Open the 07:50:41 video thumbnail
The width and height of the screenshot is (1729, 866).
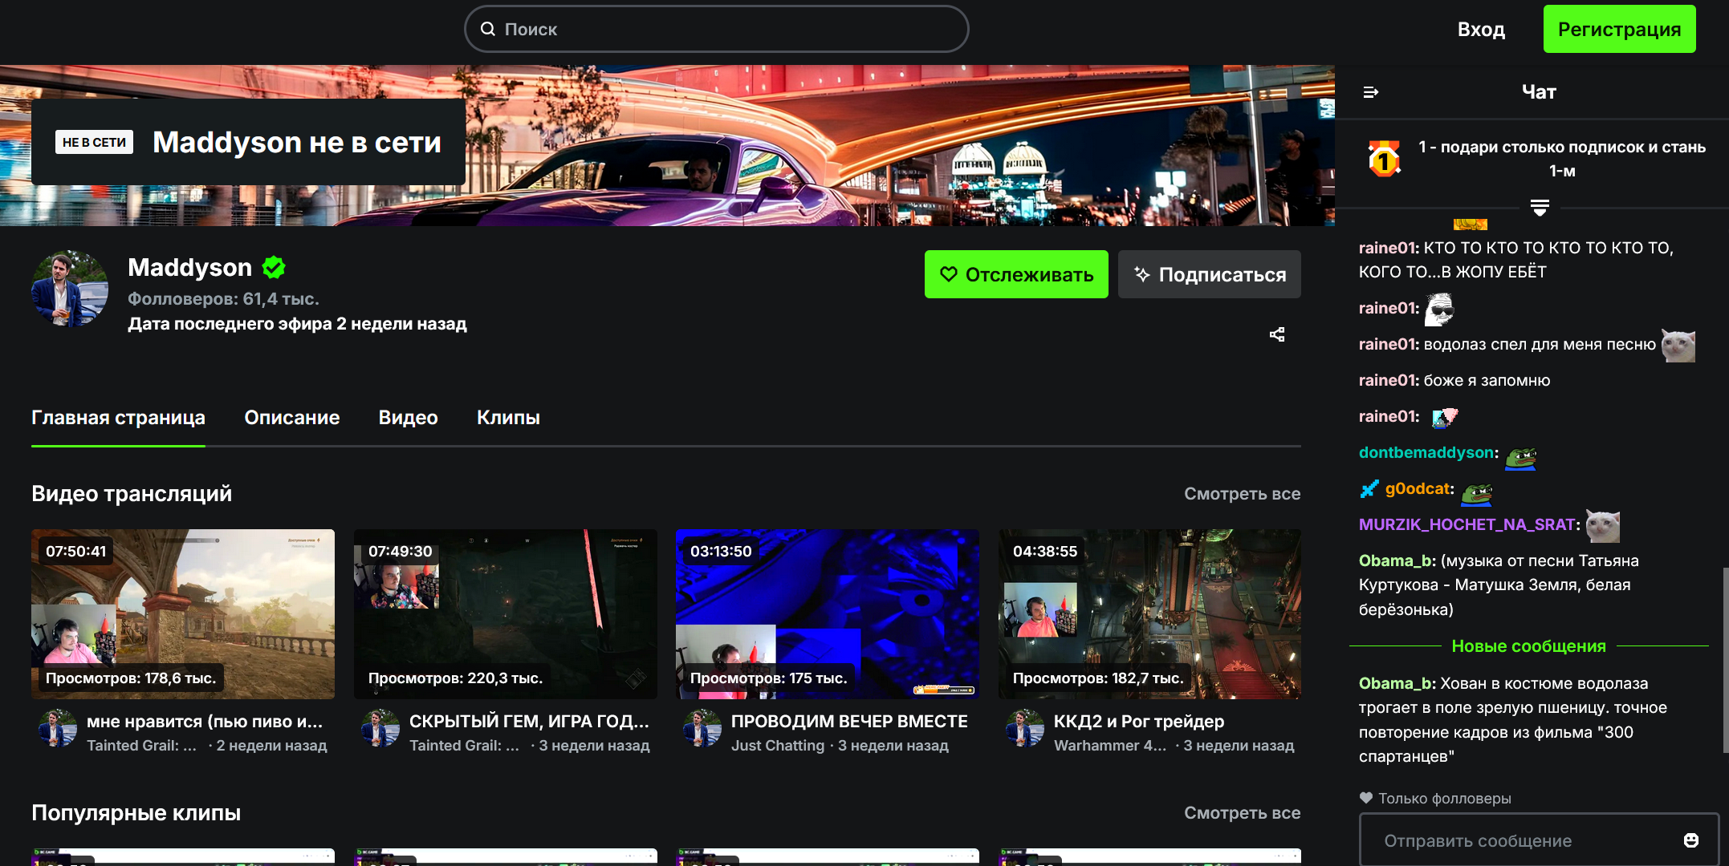(183, 614)
